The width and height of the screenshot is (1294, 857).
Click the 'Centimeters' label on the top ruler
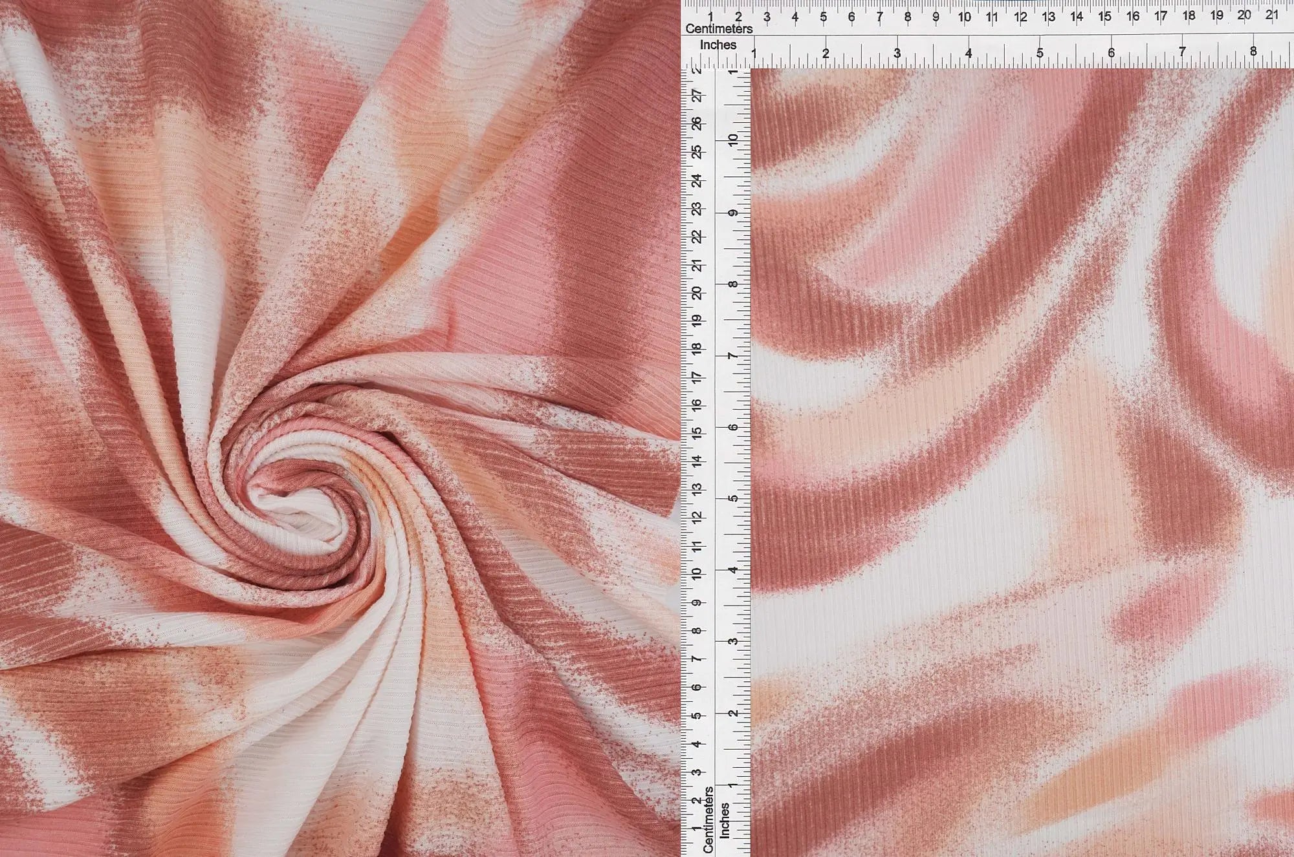719,29
